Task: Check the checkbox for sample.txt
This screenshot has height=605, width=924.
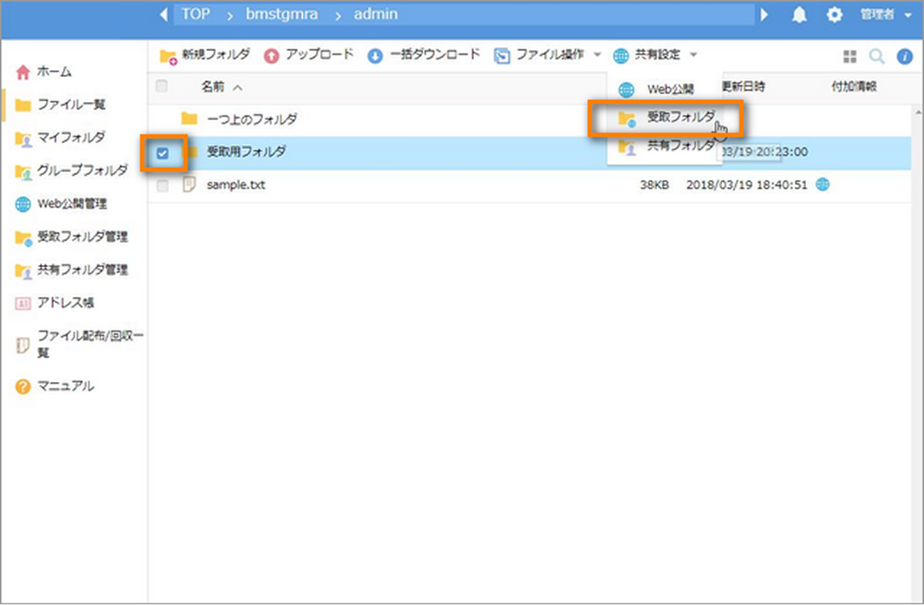Action: [x=165, y=184]
